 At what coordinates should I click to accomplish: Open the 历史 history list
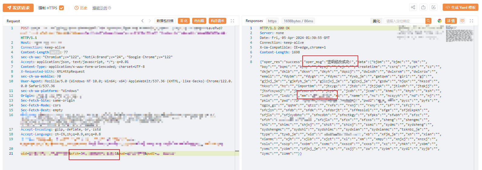pos(81,8)
